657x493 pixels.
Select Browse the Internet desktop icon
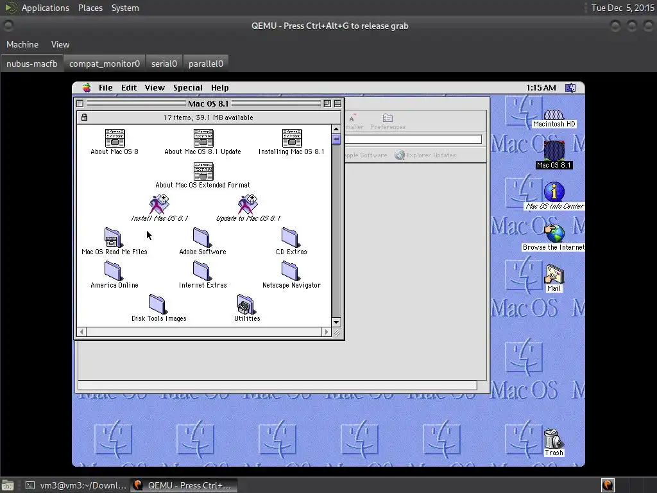pyautogui.click(x=554, y=233)
